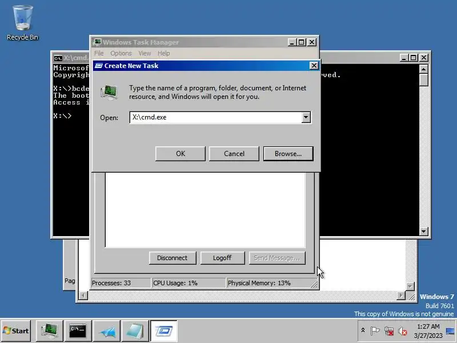Close the Create New Task dialog
The height and width of the screenshot is (343, 457).
[x=314, y=66]
